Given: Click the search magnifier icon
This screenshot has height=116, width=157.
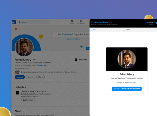Looking at the screenshot, I should coord(19,22).
